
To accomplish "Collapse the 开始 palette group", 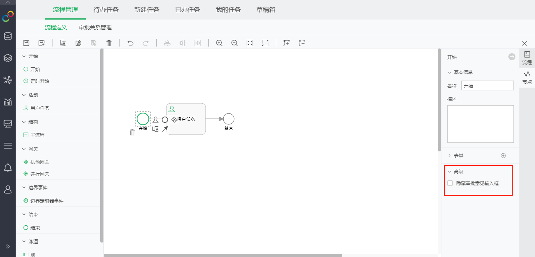I will tap(24, 56).
